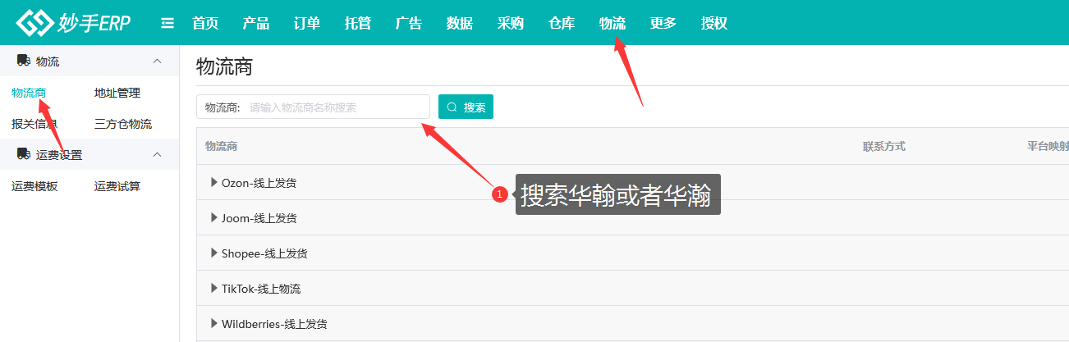Image resolution: width=1069 pixels, height=342 pixels.
Task: Open 运费试算 sidebar link
Action: (x=117, y=186)
